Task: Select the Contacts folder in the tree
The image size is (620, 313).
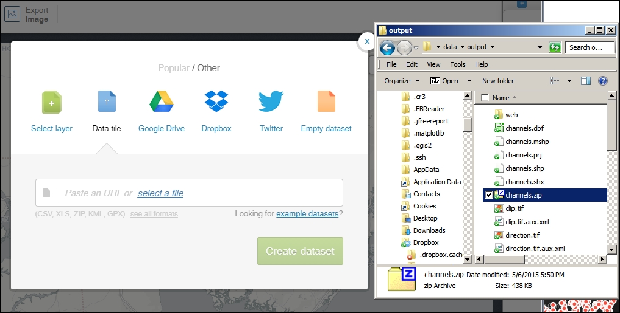Action: pos(420,194)
